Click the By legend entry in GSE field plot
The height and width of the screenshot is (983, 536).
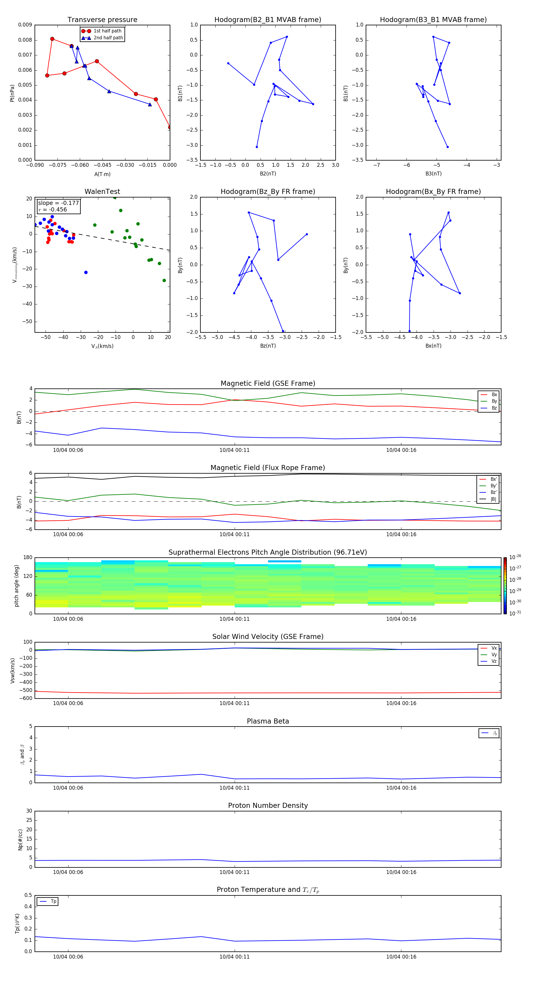[x=489, y=401]
